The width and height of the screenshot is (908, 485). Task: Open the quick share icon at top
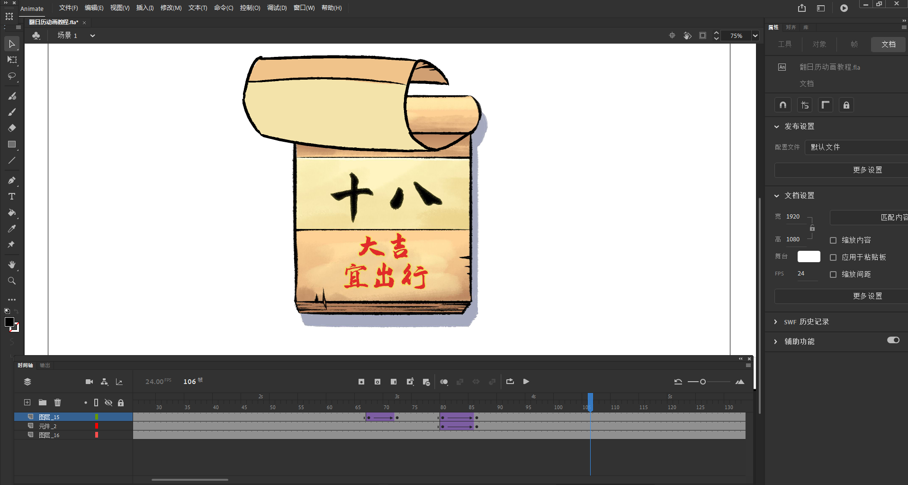(x=802, y=8)
